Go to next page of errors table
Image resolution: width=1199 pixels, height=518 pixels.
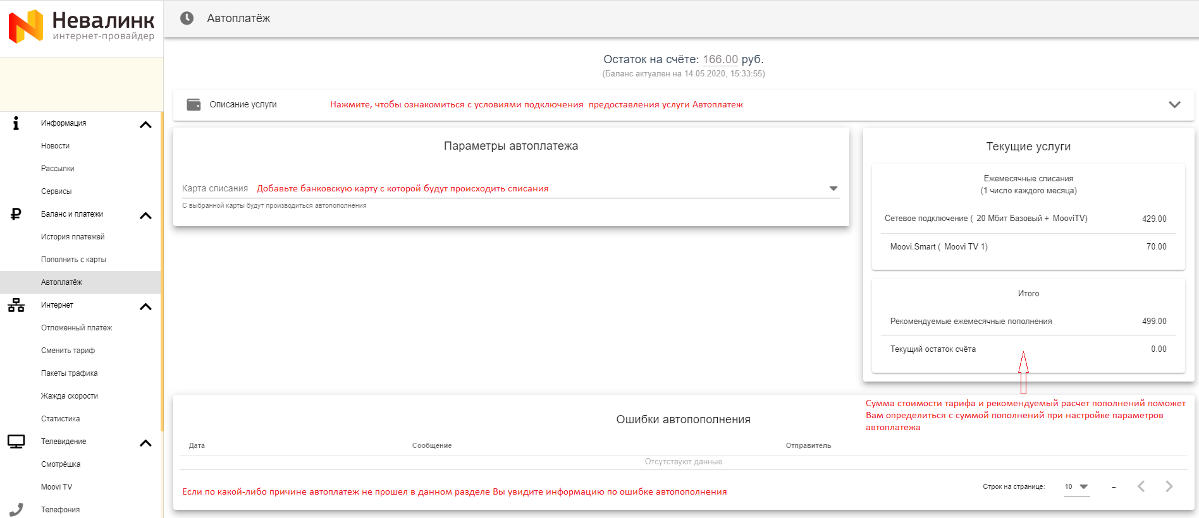click(x=1169, y=486)
